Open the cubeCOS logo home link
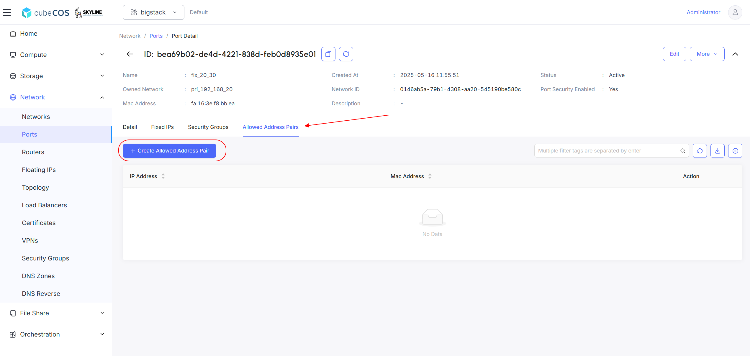The image size is (750, 356). (x=45, y=12)
